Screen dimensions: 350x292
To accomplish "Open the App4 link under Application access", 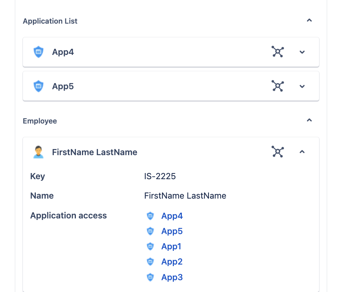I will point(172,216).
